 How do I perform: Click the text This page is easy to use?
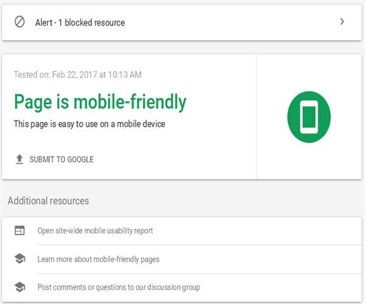[x=89, y=124]
